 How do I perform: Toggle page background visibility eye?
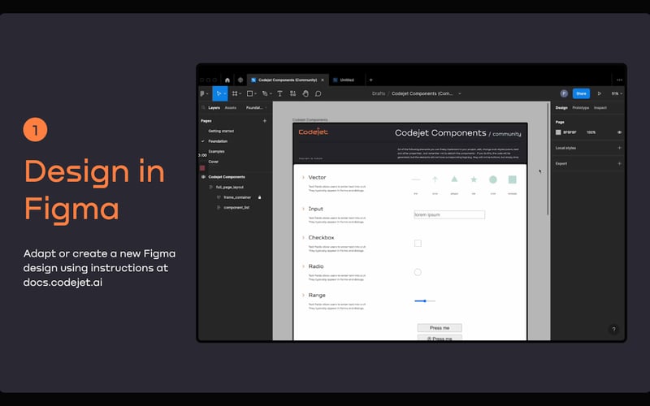click(x=619, y=132)
